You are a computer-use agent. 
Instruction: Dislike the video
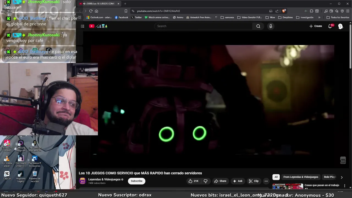coord(205,181)
